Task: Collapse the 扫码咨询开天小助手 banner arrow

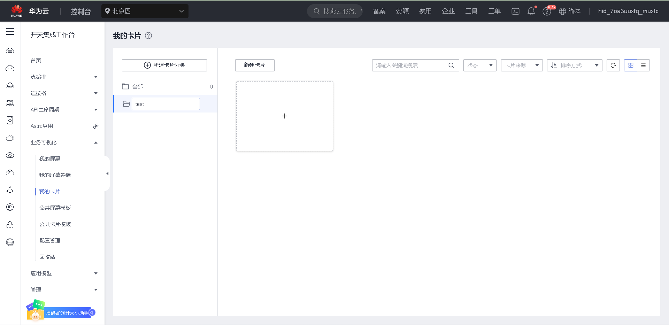Action: 92,312
